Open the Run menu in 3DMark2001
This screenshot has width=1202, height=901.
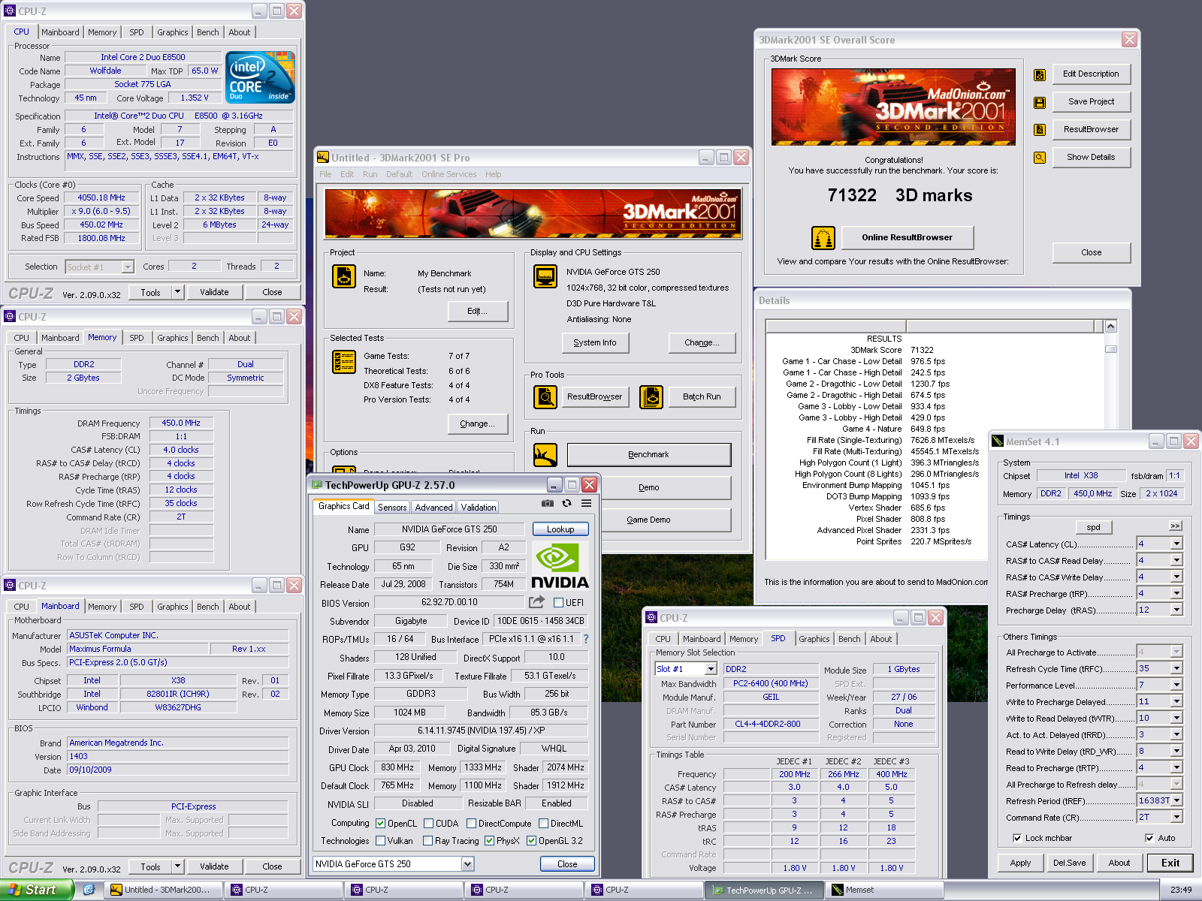pos(370,174)
